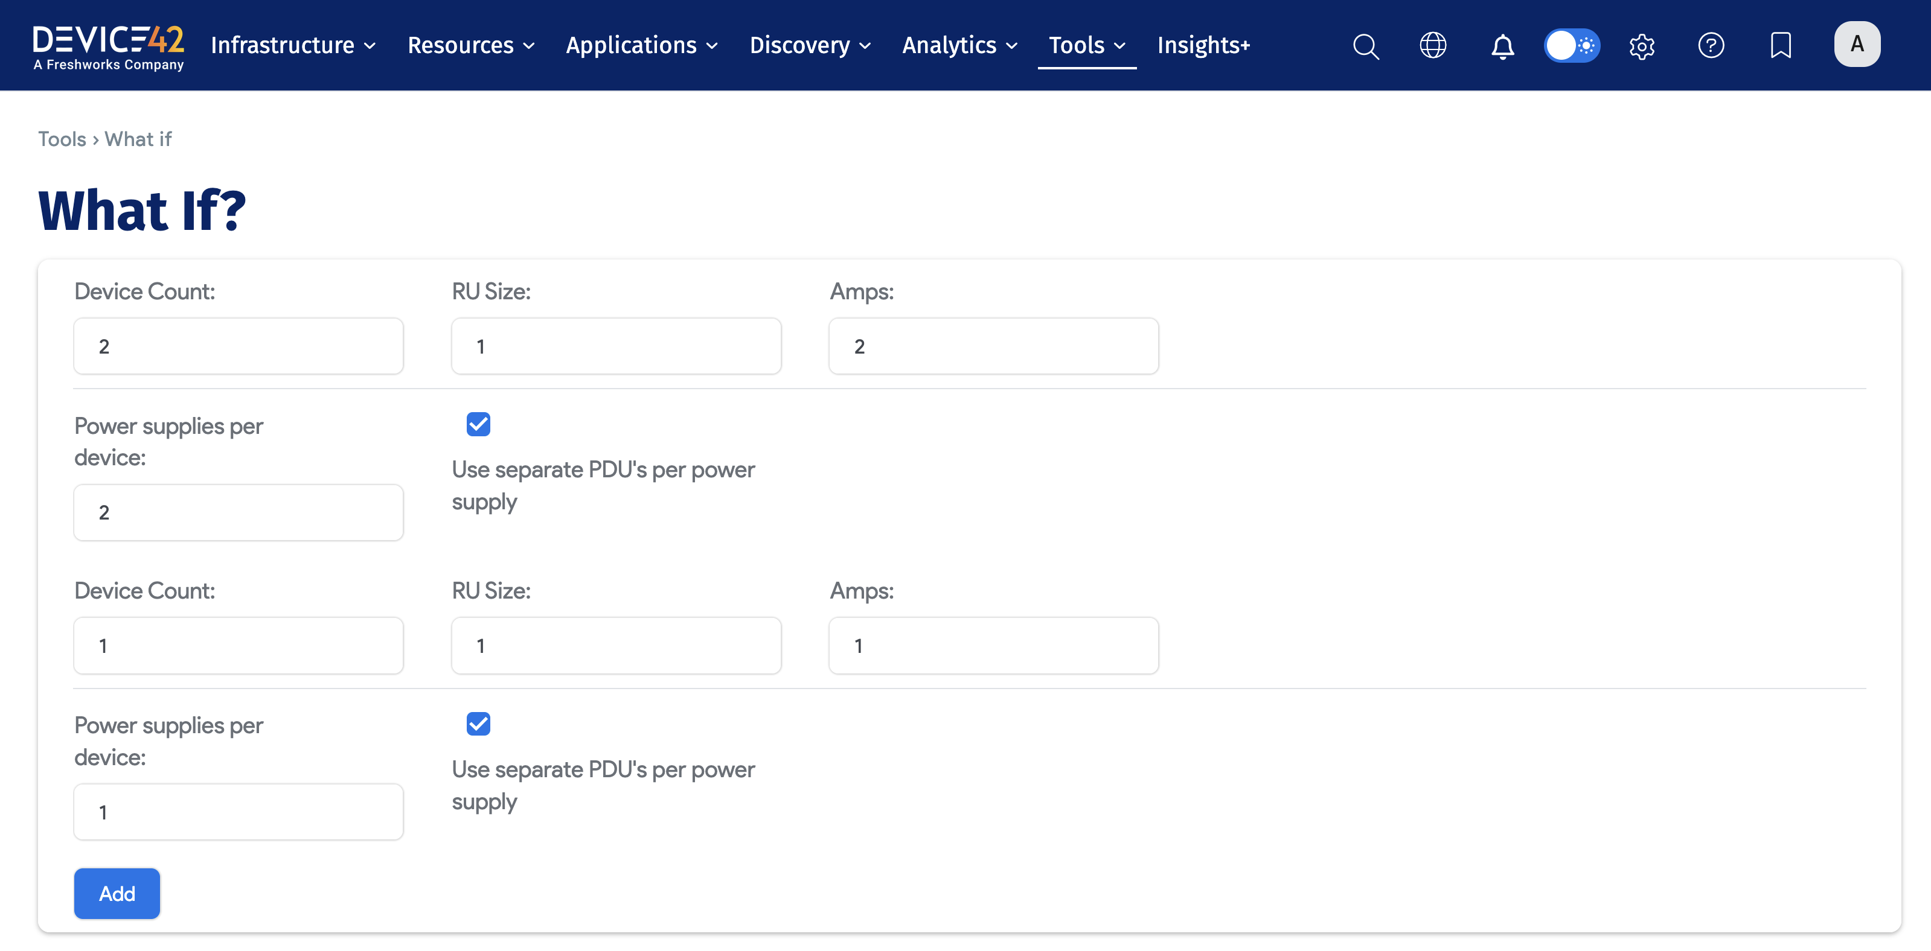
Task: Open the notifications bell
Action: [1502, 46]
